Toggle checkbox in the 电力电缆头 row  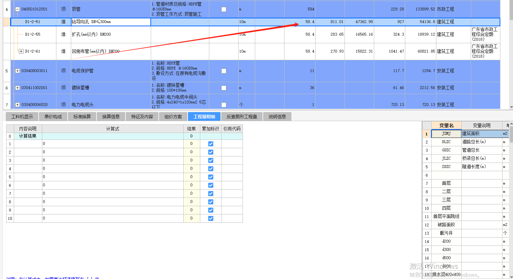(x=224, y=105)
